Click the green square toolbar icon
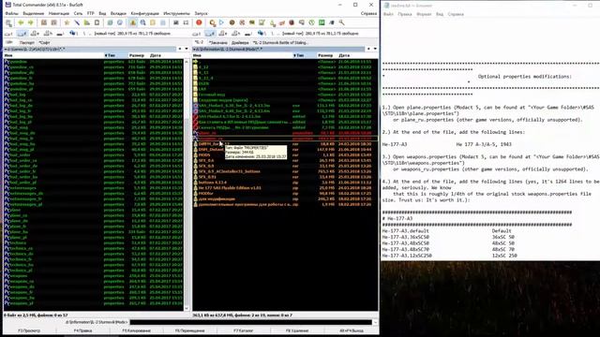The height and width of the screenshot is (337, 600). [322, 22]
